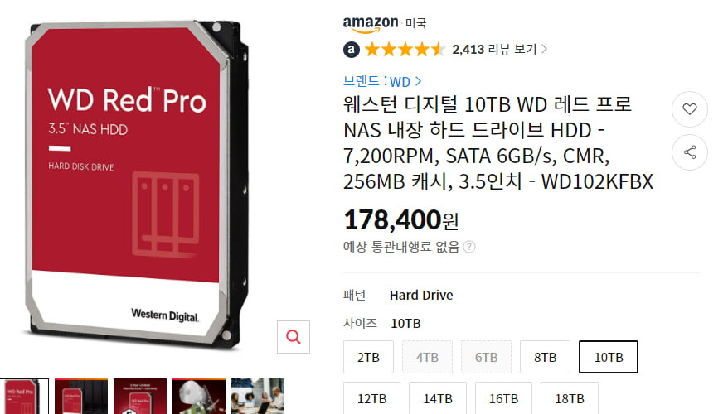
Task: Select the 8TB size option
Action: coord(545,357)
